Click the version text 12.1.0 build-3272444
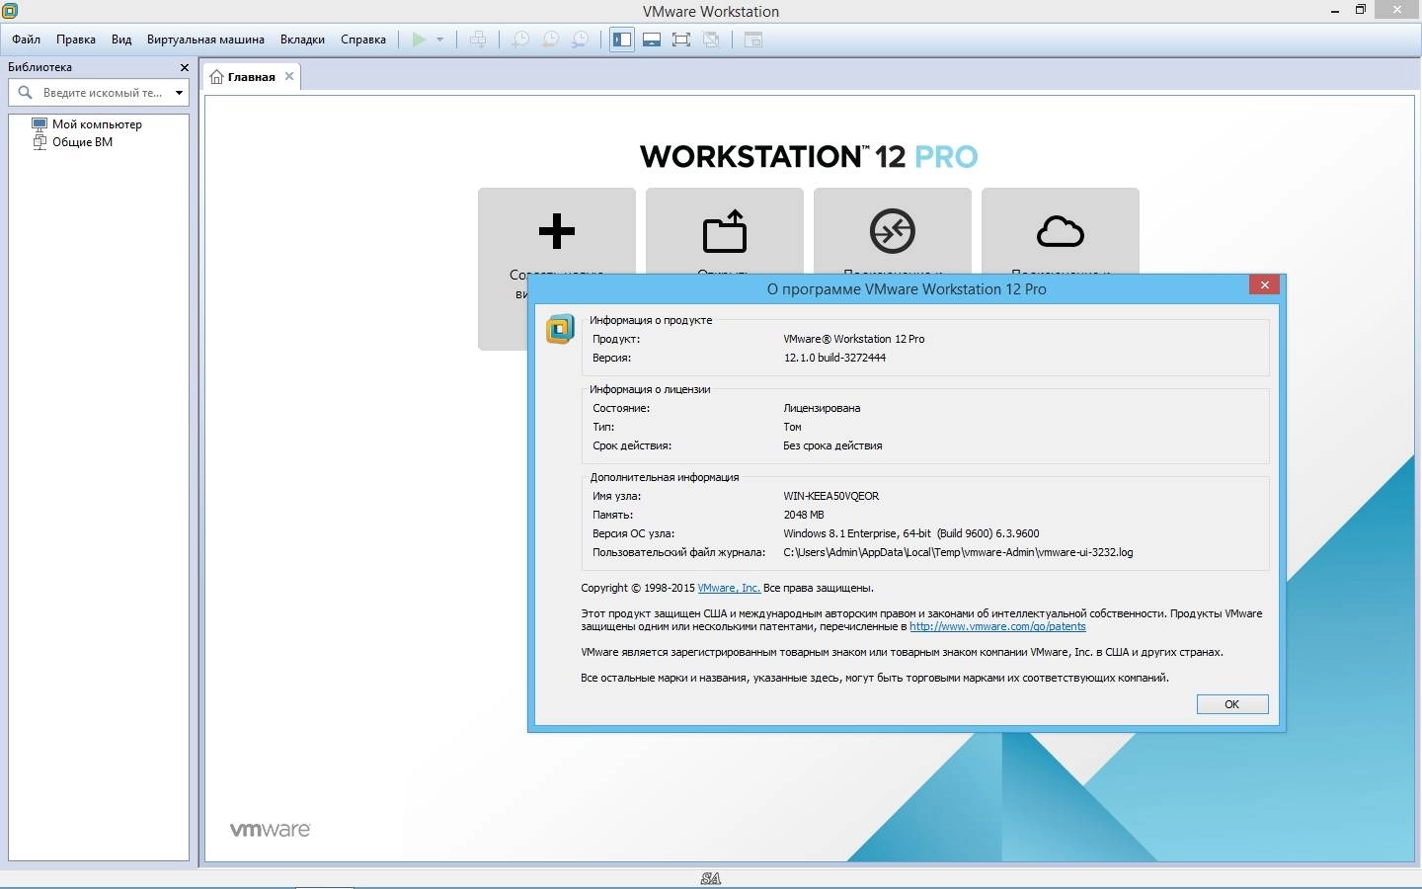1422x889 pixels. point(834,358)
